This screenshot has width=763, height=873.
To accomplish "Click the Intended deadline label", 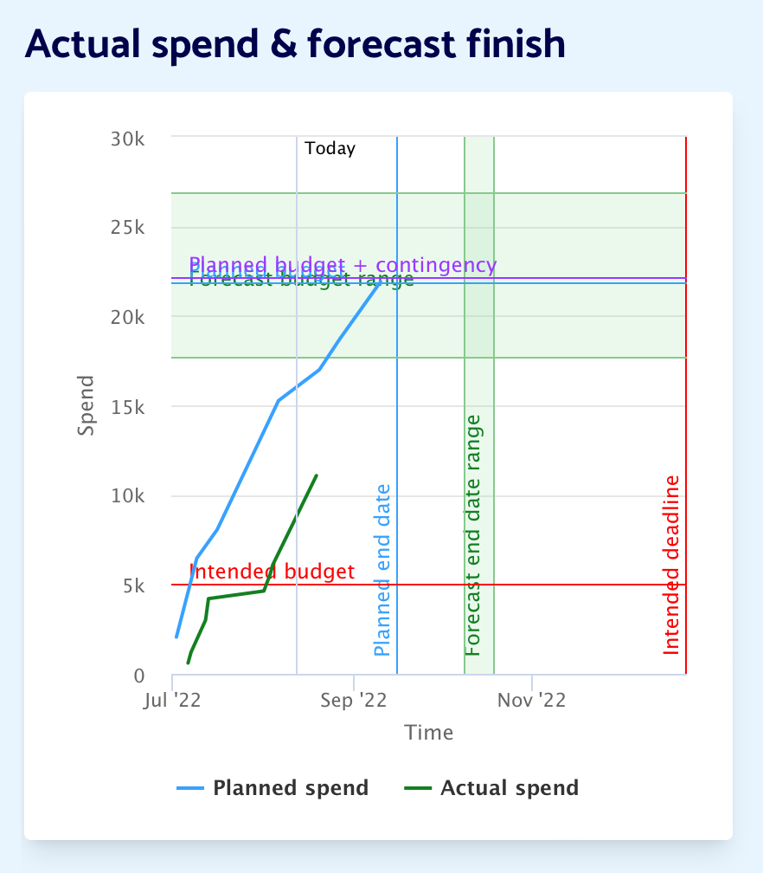I will (x=672, y=565).
